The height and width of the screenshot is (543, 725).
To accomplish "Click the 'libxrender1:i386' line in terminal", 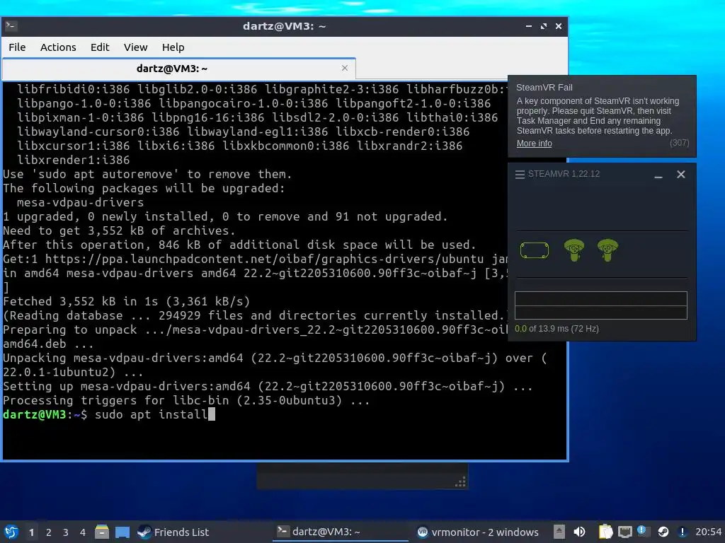I will tap(73, 160).
